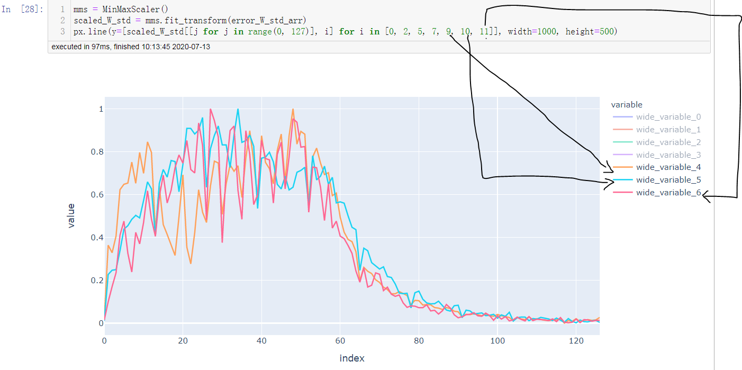The height and width of the screenshot is (370, 742).
Task: Show the grayed-out wide_variable_2 trace
Action: click(x=668, y=142)
